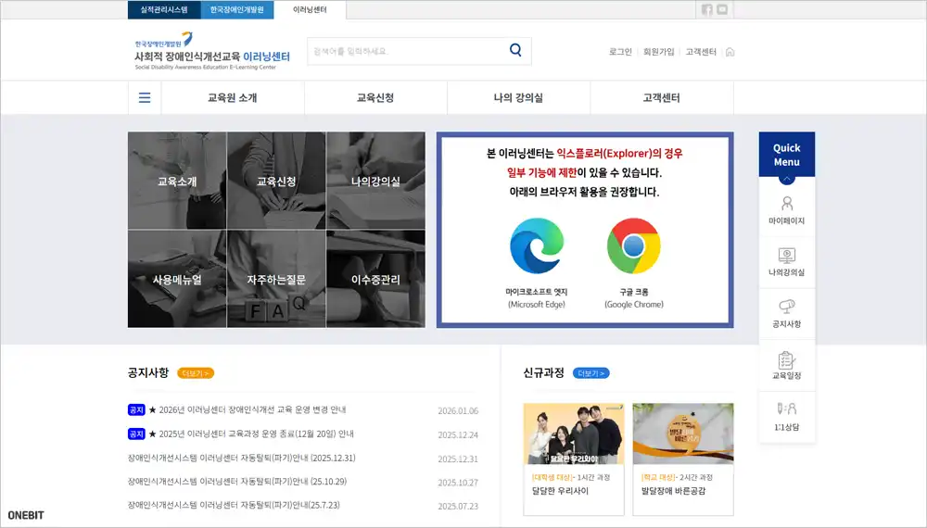Click the Google Chrome browser icon
Image resolution: width=927 pixels, height=528 pixels.
[634, 245]
